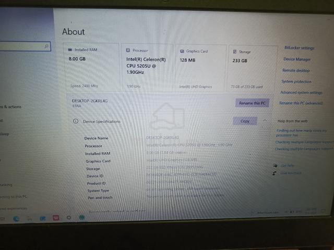Click the Storage row label in specifications
Image resolution: width=334 pixels, height=250 pixels.
pos(93,169)
